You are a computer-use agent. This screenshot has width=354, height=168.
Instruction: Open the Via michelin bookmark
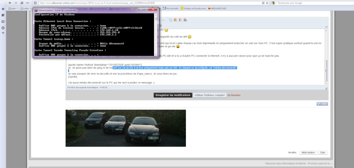click(171, 8)
